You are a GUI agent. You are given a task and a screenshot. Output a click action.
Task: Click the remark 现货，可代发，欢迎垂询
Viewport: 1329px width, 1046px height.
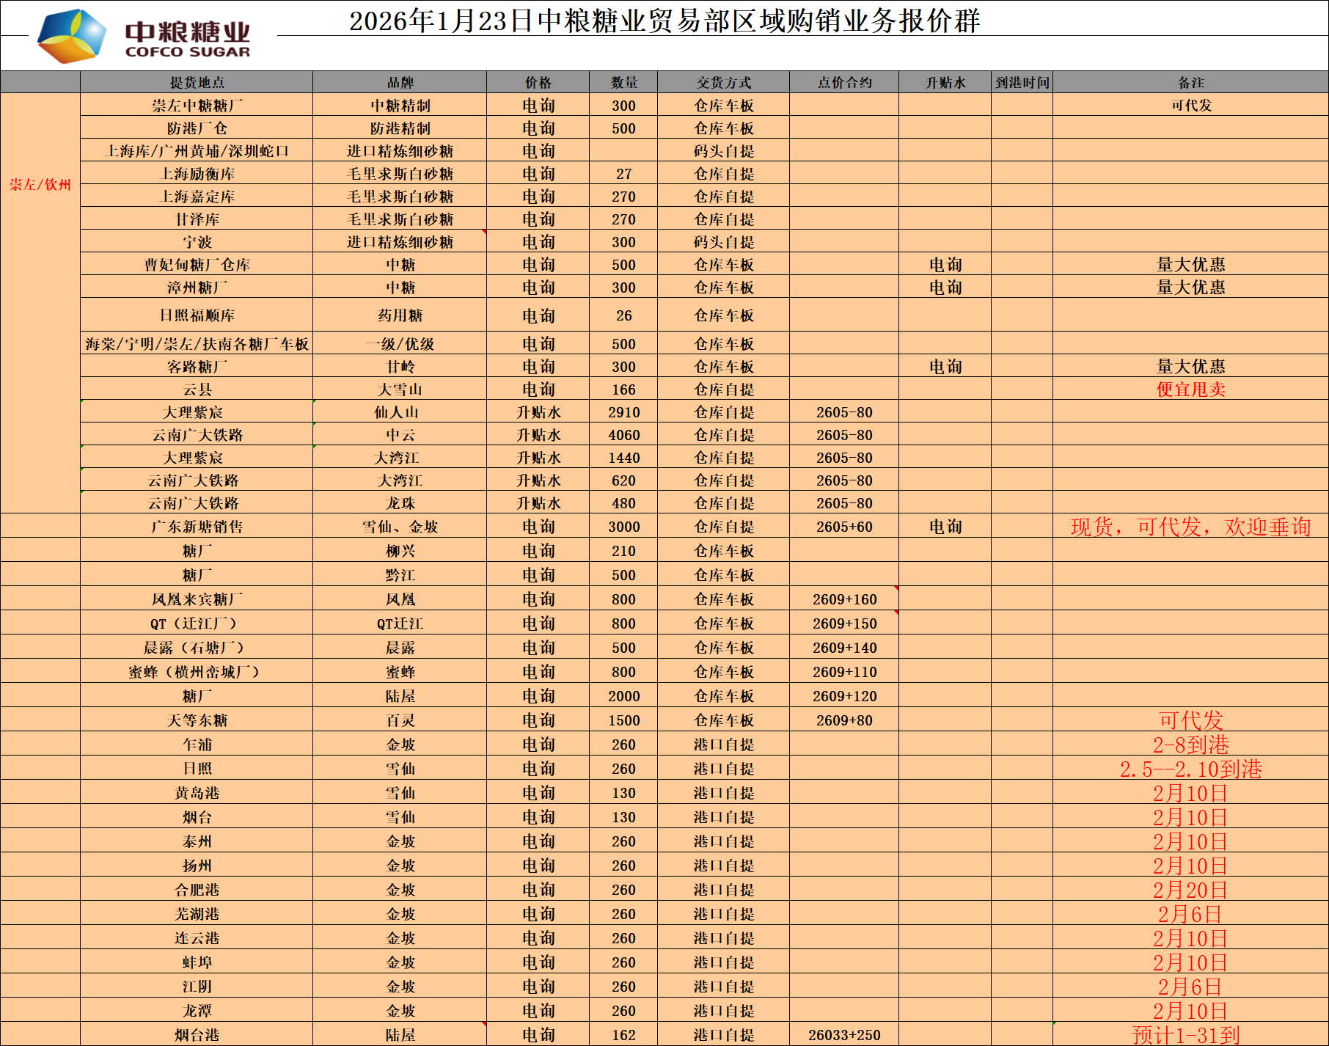pyautogui.click(x=1190, y=527)
